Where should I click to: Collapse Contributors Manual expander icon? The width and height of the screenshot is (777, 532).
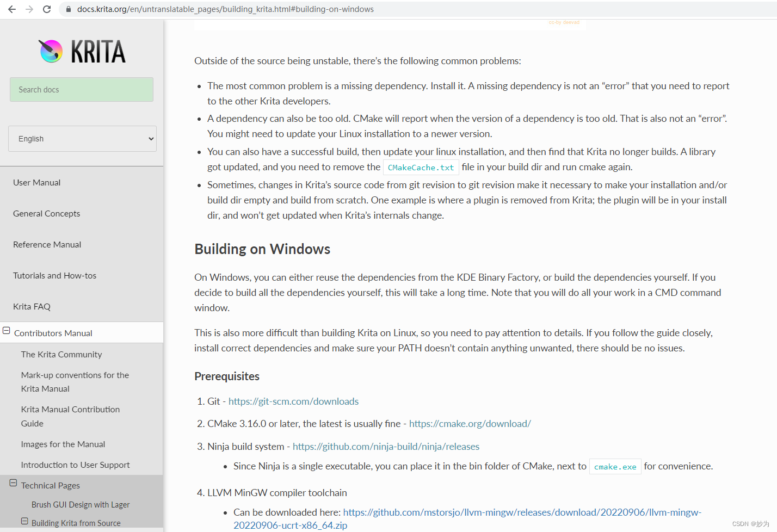7,331
